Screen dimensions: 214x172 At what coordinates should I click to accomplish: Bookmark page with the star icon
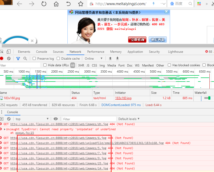pyautogui.click(x=80, y=4)
